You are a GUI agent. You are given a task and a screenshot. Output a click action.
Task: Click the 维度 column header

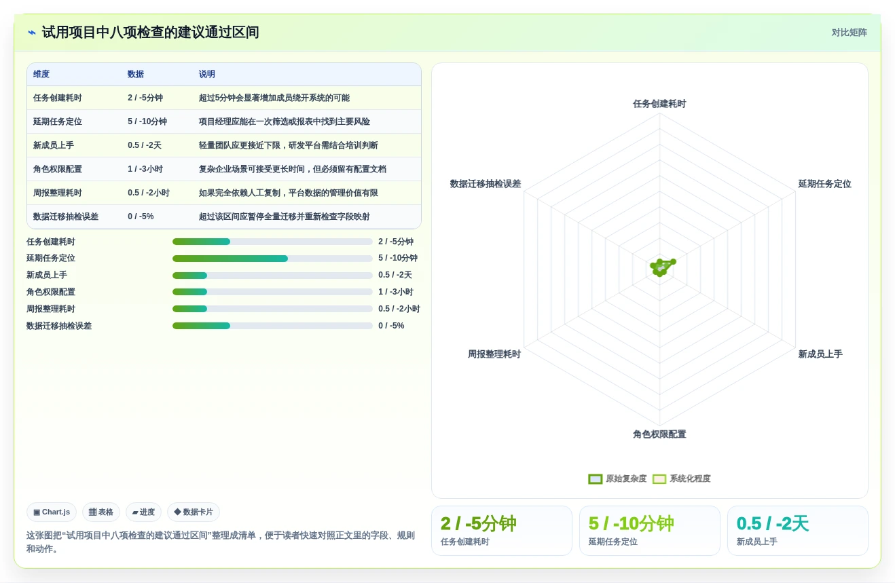tap(41, 75)
